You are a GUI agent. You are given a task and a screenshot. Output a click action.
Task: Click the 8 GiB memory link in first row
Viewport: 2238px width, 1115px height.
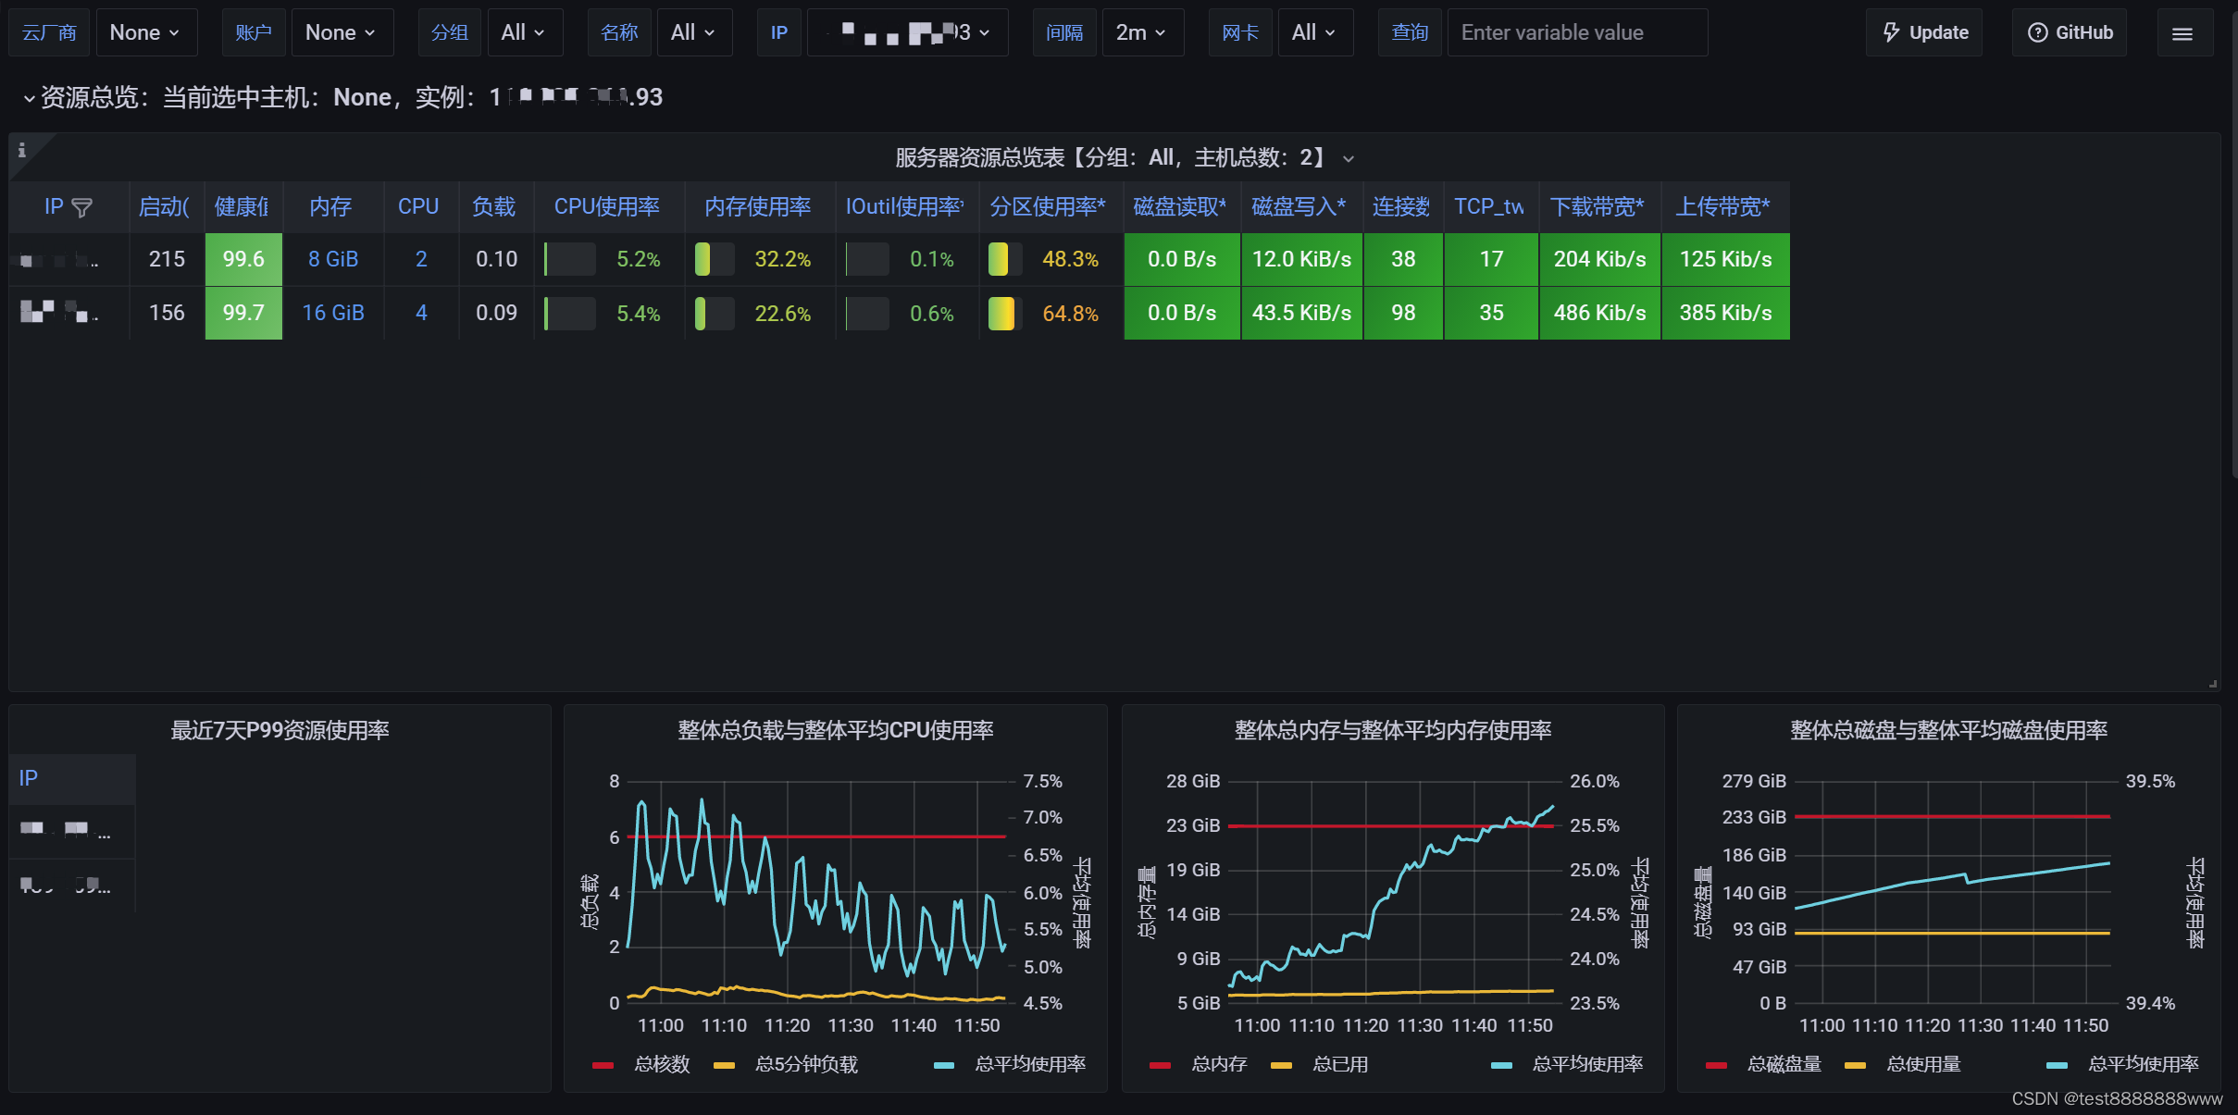click(332, 260)
